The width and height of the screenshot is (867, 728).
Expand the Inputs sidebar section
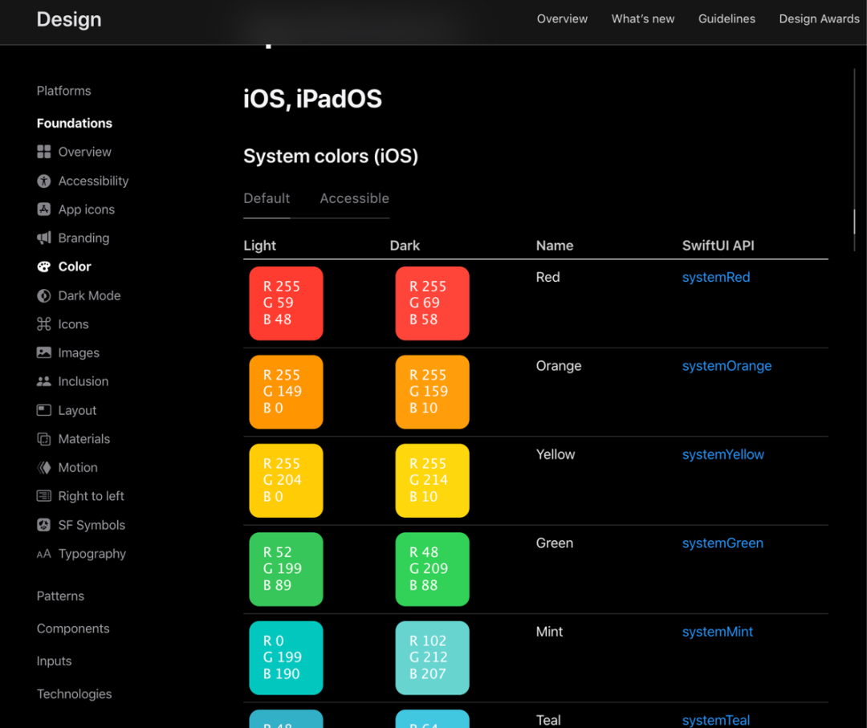point(55,661)
